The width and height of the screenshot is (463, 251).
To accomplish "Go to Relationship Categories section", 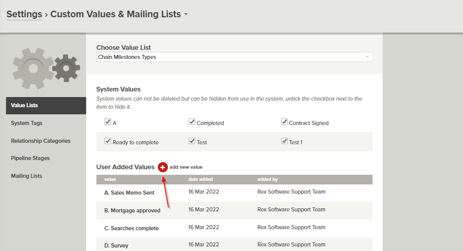I will coord(41,141).
